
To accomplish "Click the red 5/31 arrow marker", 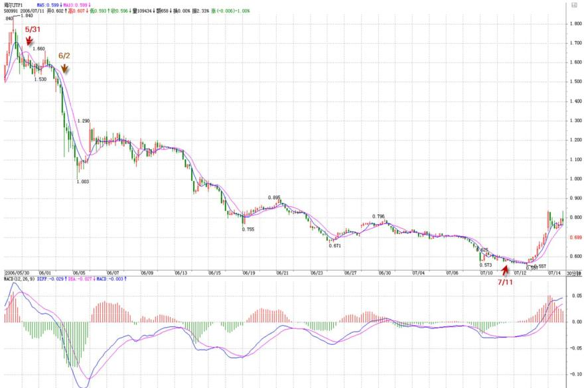I will 29,40.
